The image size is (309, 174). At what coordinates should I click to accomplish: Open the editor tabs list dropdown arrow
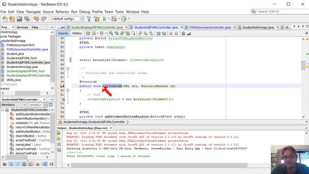[x=303, y=27]
